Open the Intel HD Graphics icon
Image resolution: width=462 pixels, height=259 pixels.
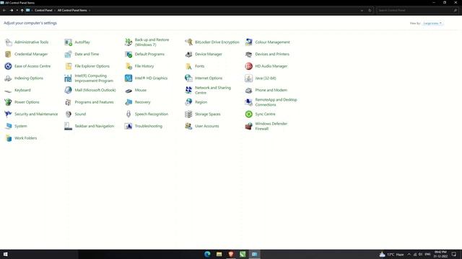[128, 78]
